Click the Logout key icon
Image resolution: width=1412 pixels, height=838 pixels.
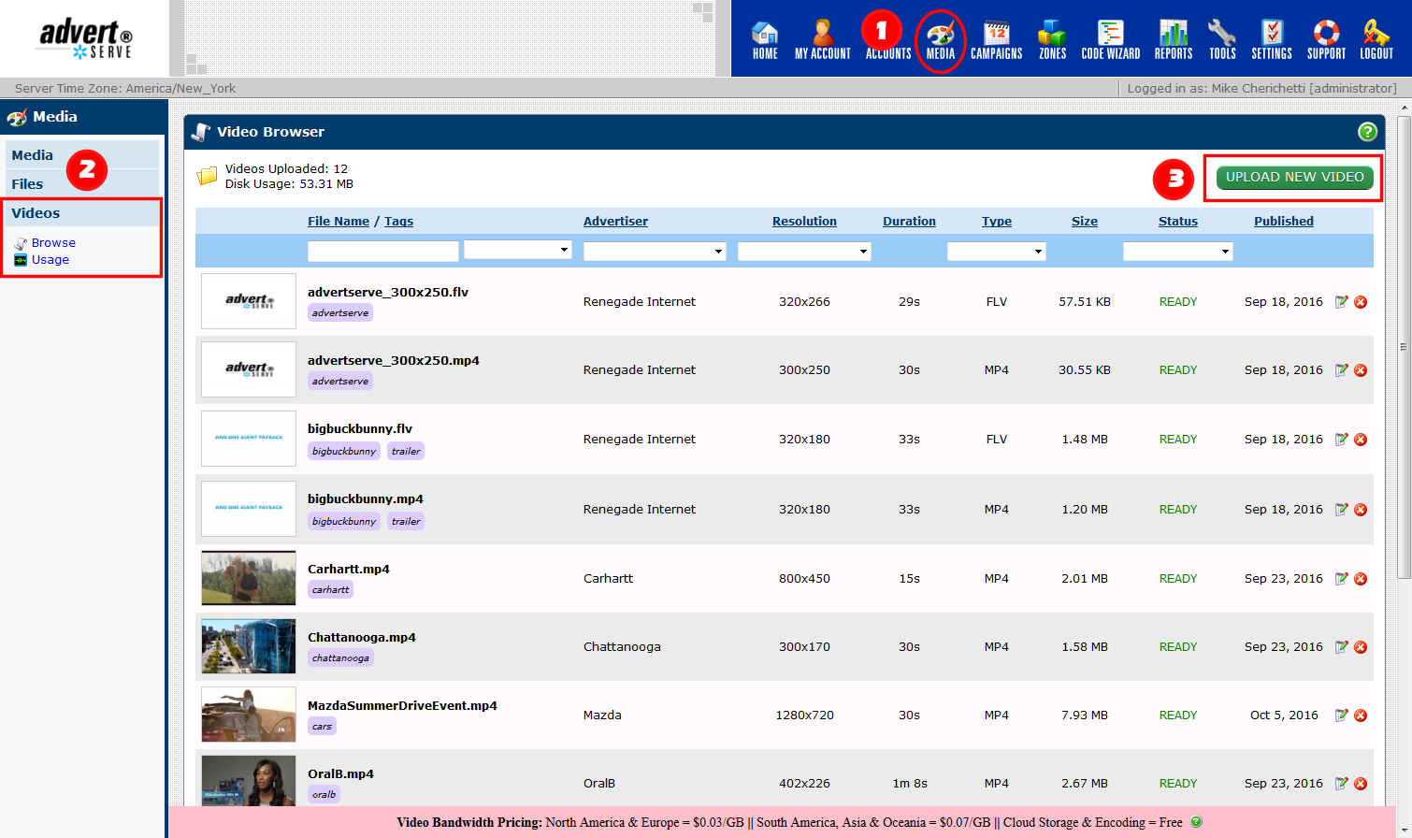coord(1376,40)
